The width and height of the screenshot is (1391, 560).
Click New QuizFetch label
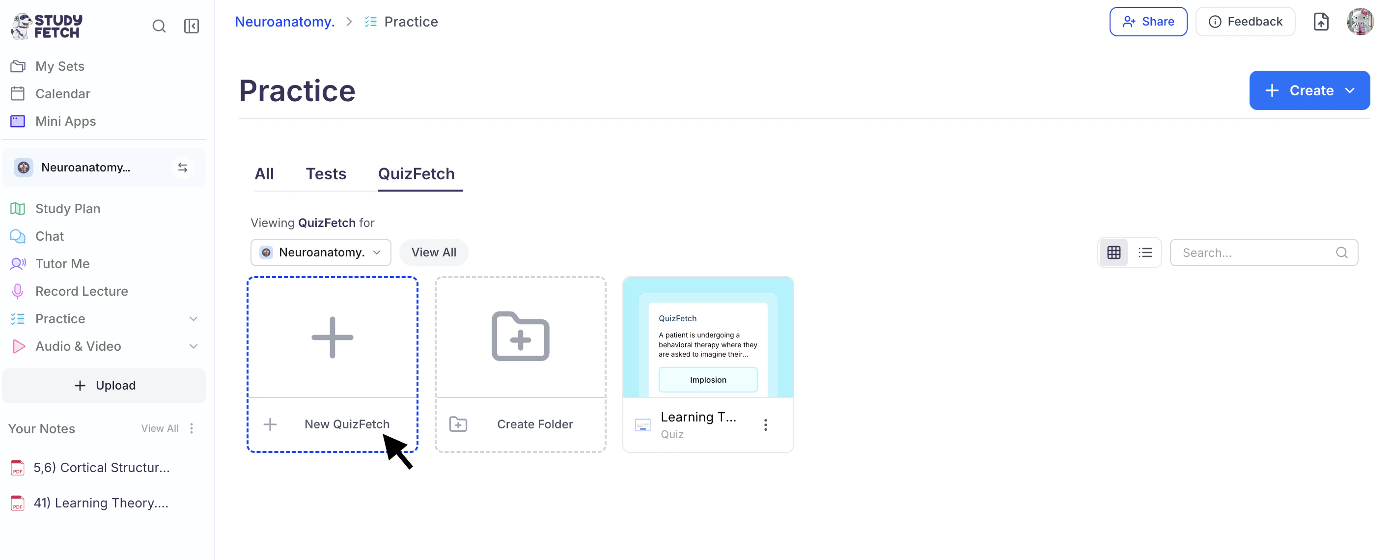click(x=347, y=424)
